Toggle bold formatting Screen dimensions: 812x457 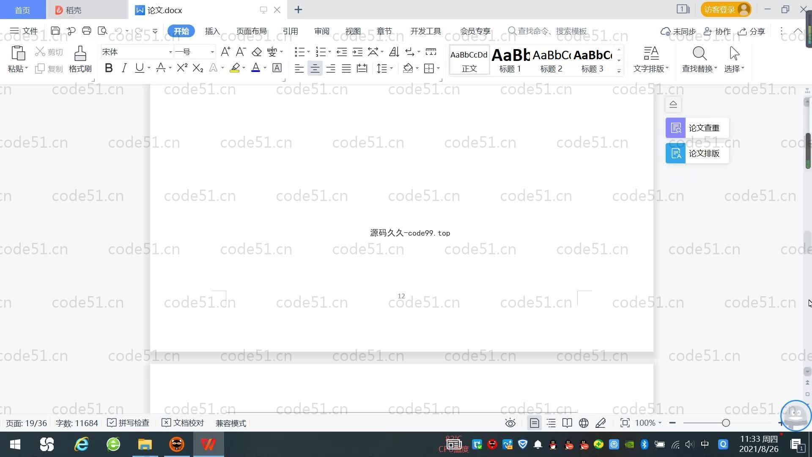[109, 68]
